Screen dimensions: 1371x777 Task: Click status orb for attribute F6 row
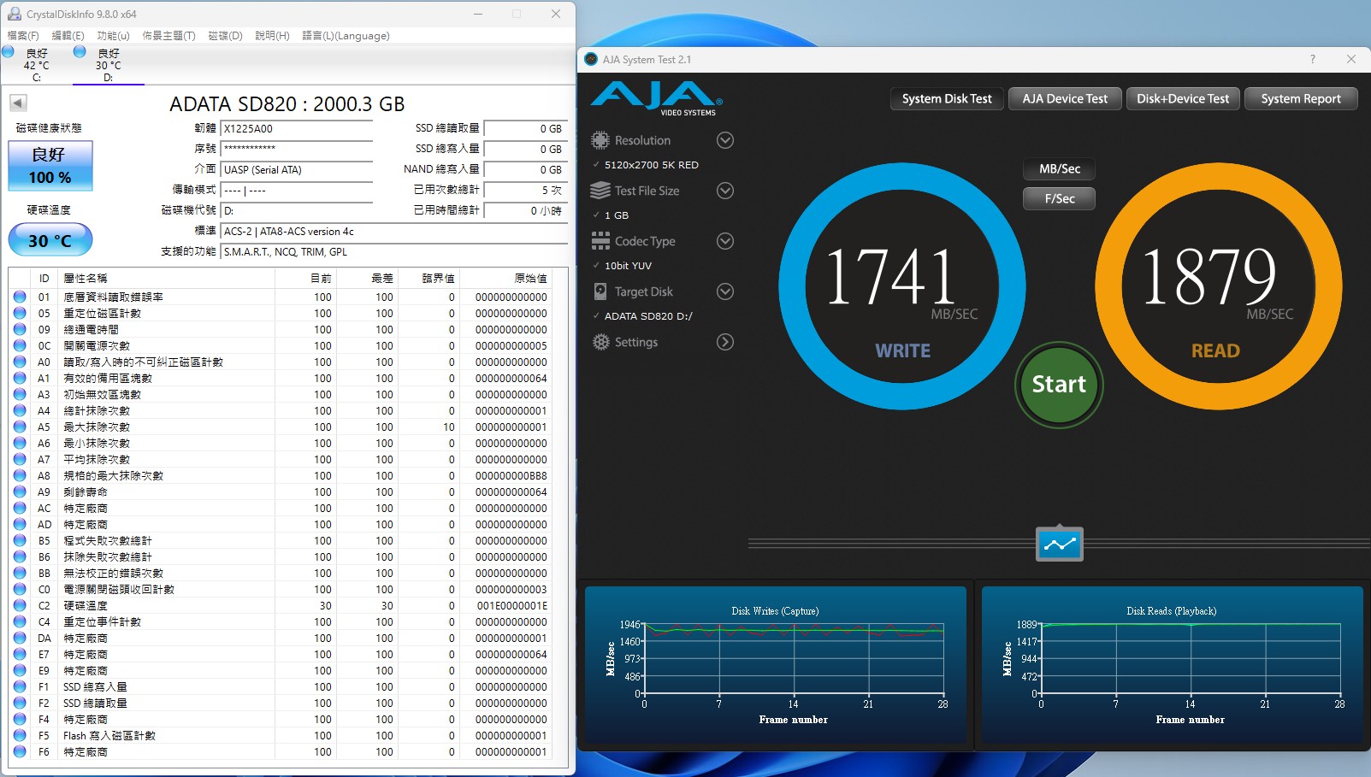tap(20, 751)
